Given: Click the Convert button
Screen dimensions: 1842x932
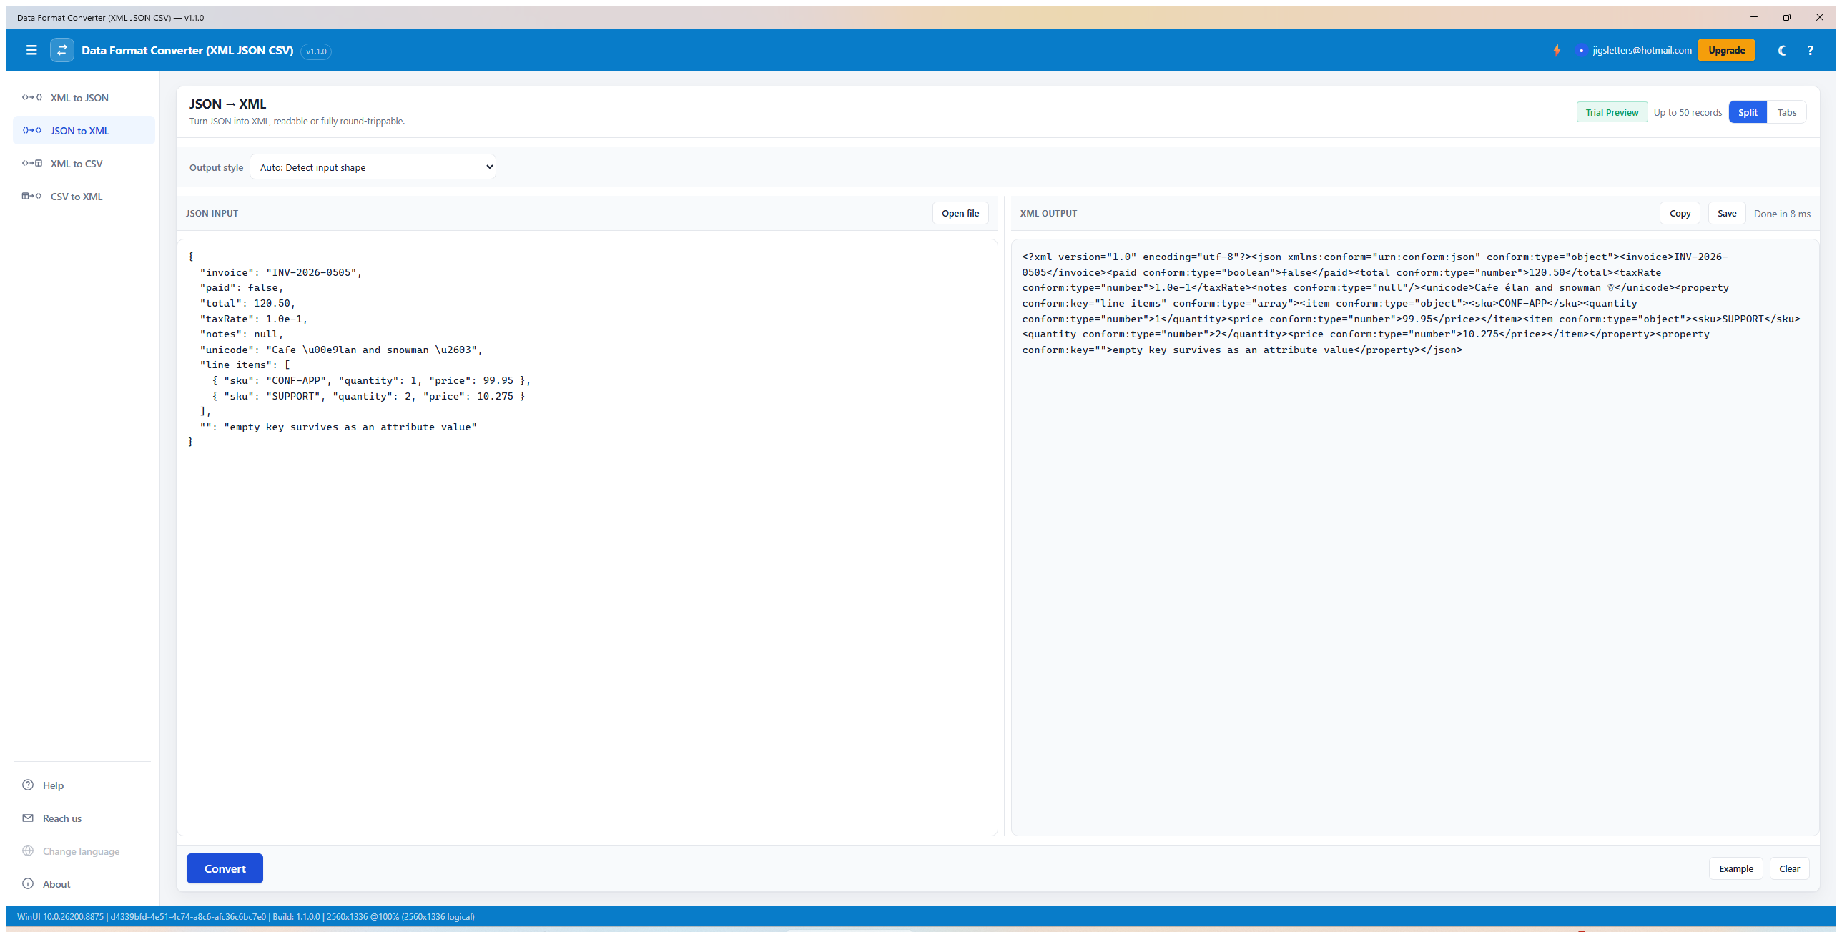Looking at the screenshot, I should pyautogui.click(x=225, y=868).
